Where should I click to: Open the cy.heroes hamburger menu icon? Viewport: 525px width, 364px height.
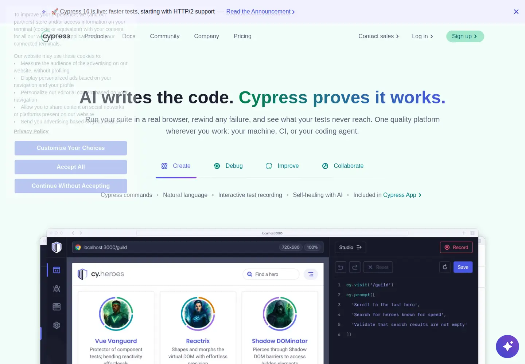pyautogui.click(x=311, y=274)
